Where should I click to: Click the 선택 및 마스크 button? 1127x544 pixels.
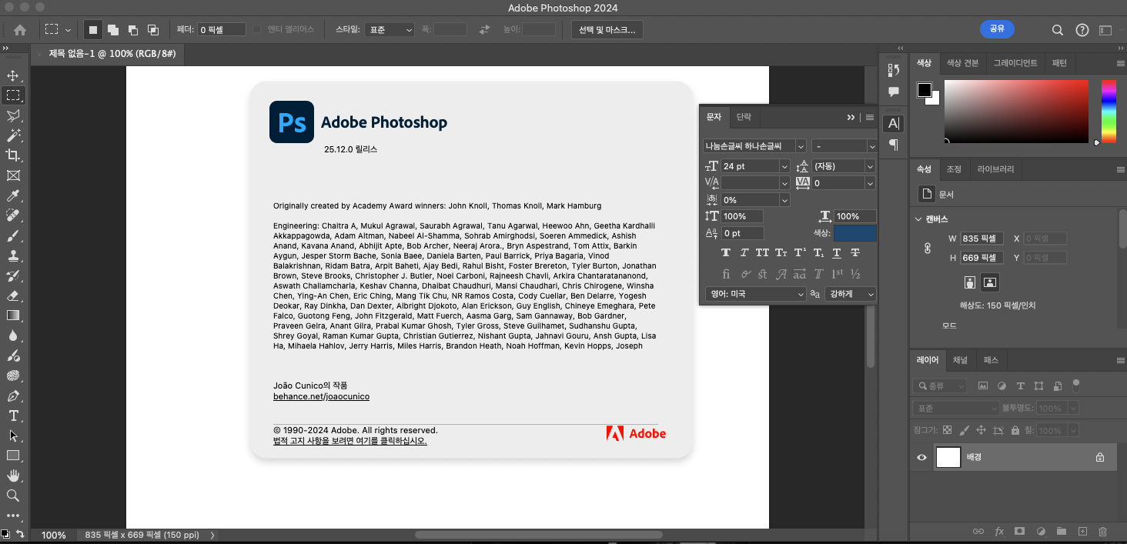607,29
